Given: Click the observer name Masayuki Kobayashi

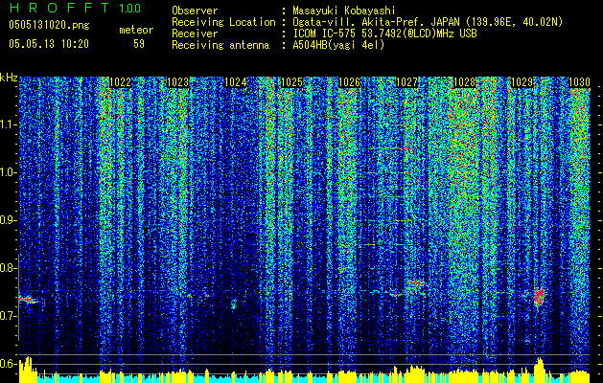Looking at the screenshot, I should [343, 11].
